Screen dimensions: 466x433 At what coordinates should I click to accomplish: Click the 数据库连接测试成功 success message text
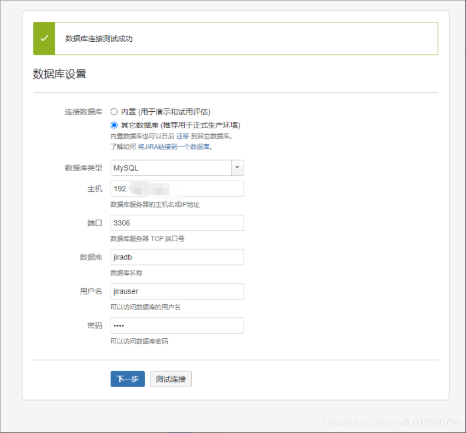(x=99, y=39)
